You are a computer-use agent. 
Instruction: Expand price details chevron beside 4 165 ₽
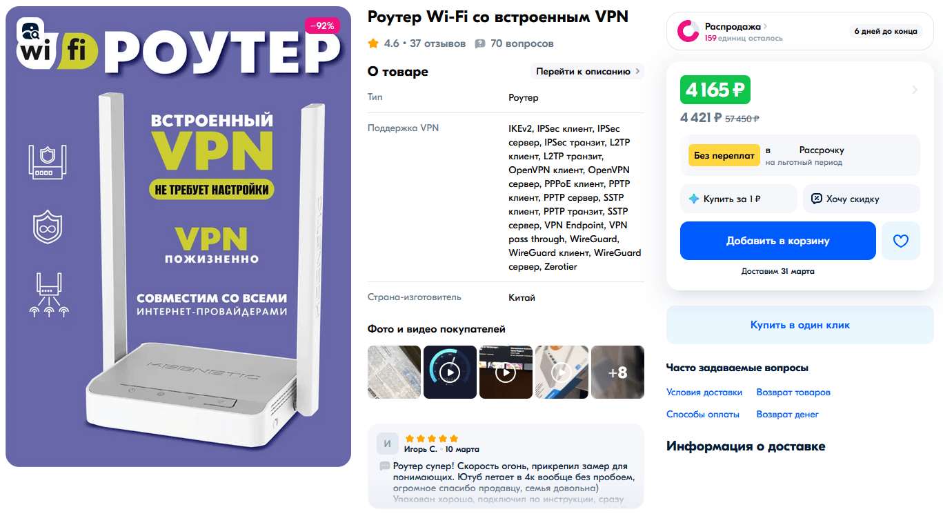[x=915, y=90]
